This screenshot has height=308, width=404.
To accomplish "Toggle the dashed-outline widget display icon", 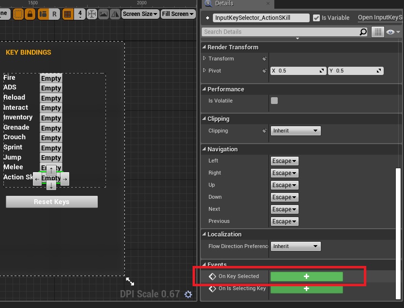I will coord(18,14).
